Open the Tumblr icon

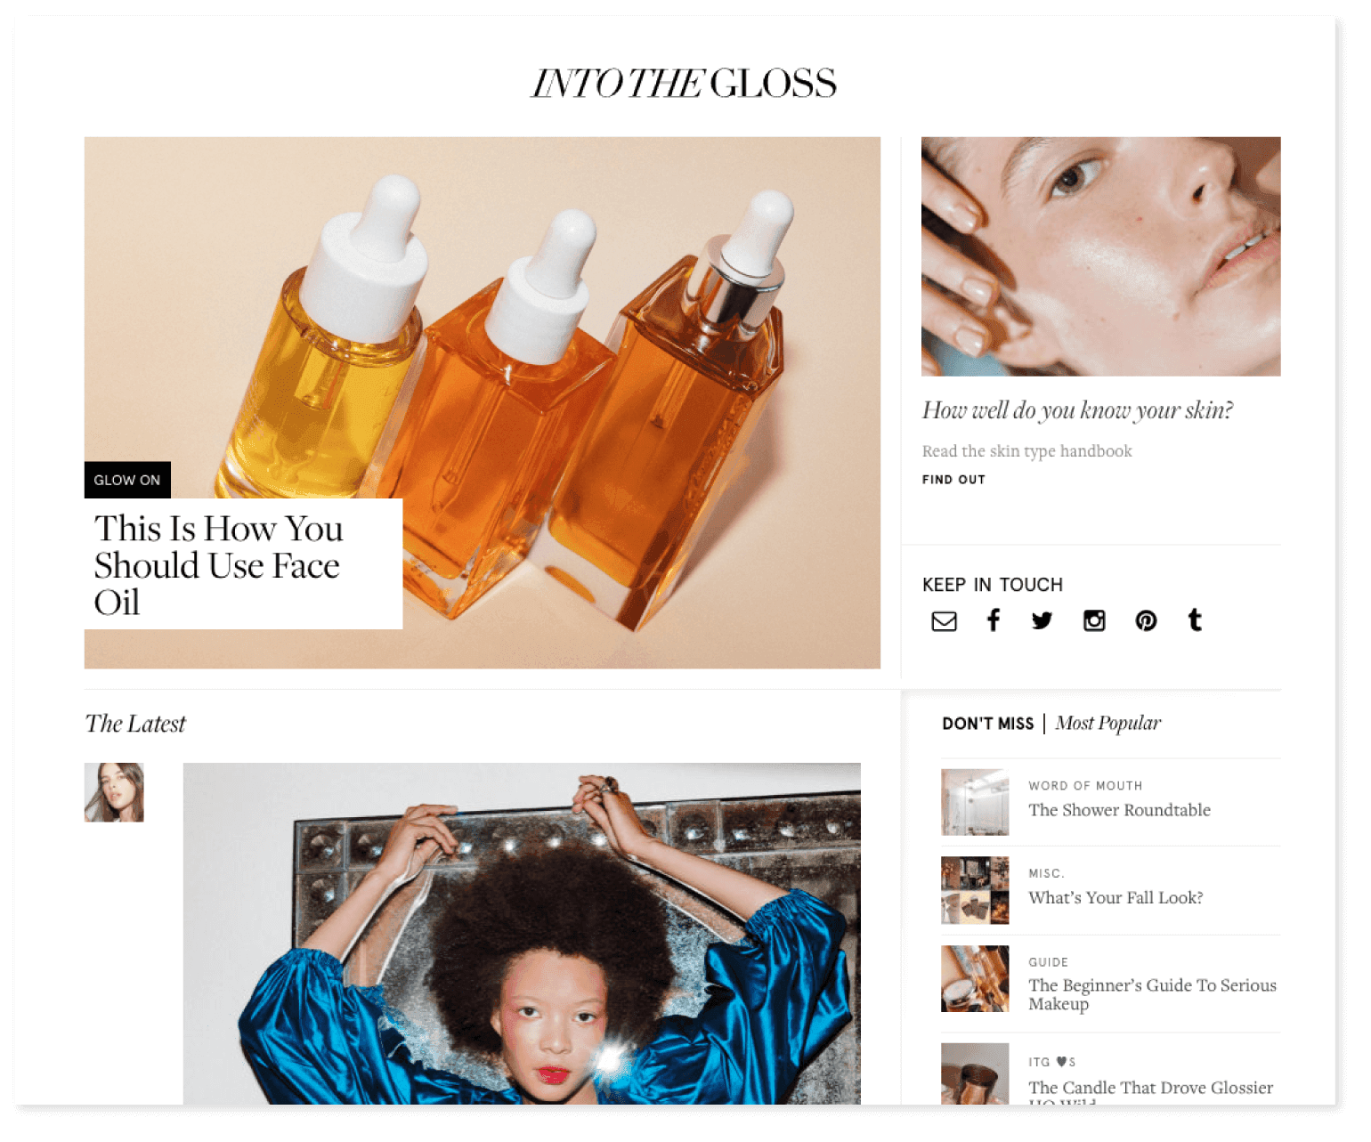point(1195,620)
